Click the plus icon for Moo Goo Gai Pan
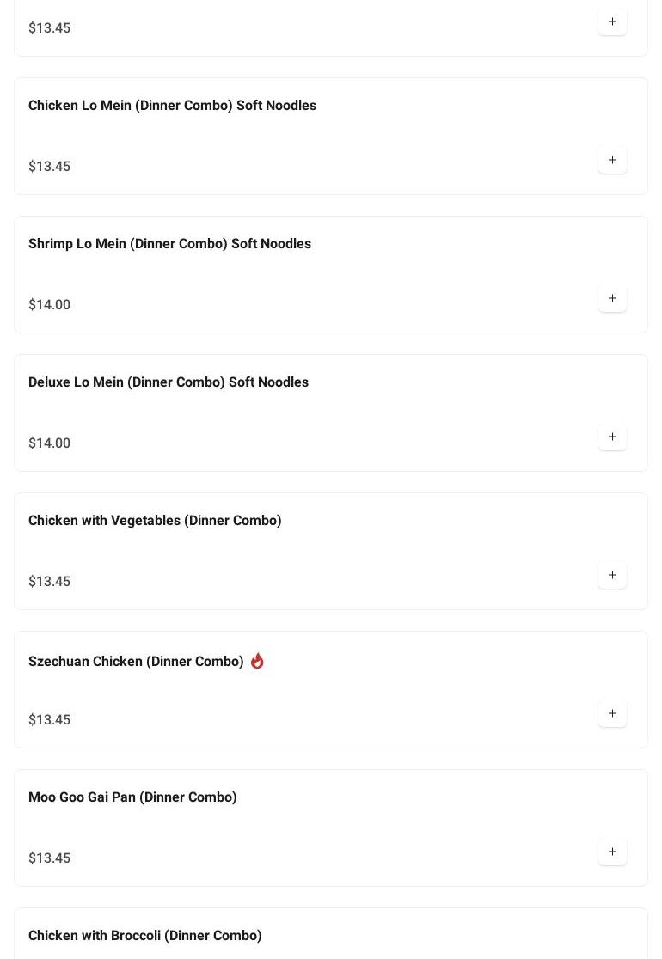The width and height of the screenshot is (662, 959). click(x=612, y=852)
